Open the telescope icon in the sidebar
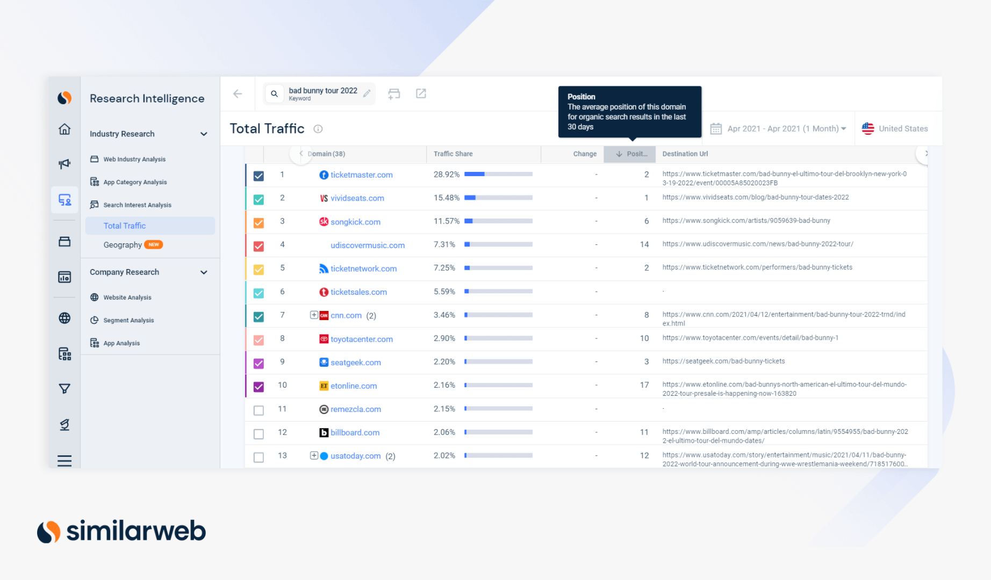The width and height of the screenshot is (991, 580). [64, 425]
